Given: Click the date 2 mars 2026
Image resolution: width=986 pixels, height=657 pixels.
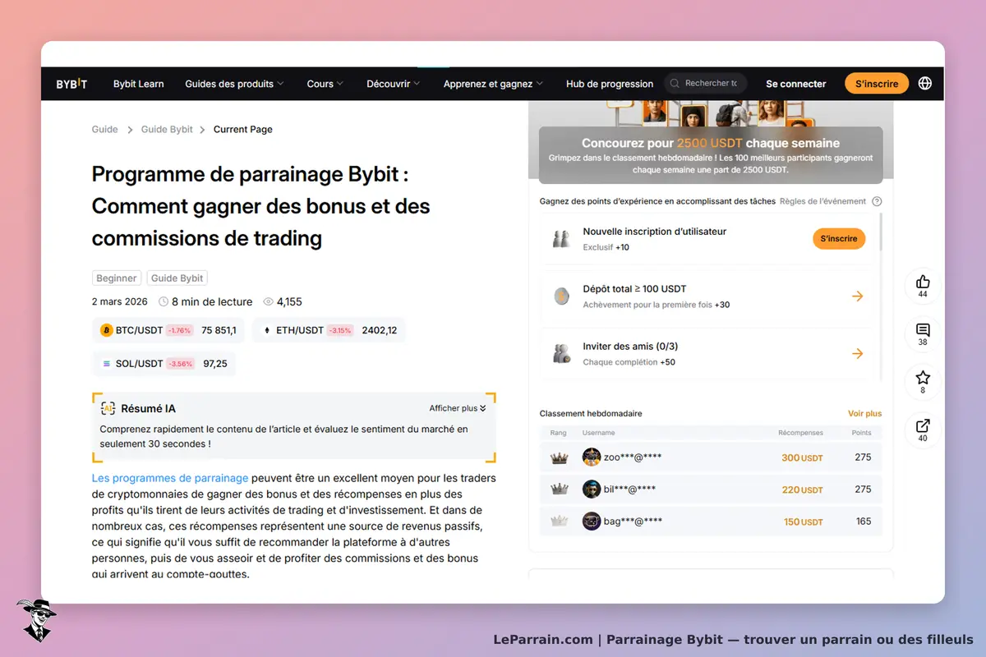Looking at the screenshot, I should coord(120,301).
